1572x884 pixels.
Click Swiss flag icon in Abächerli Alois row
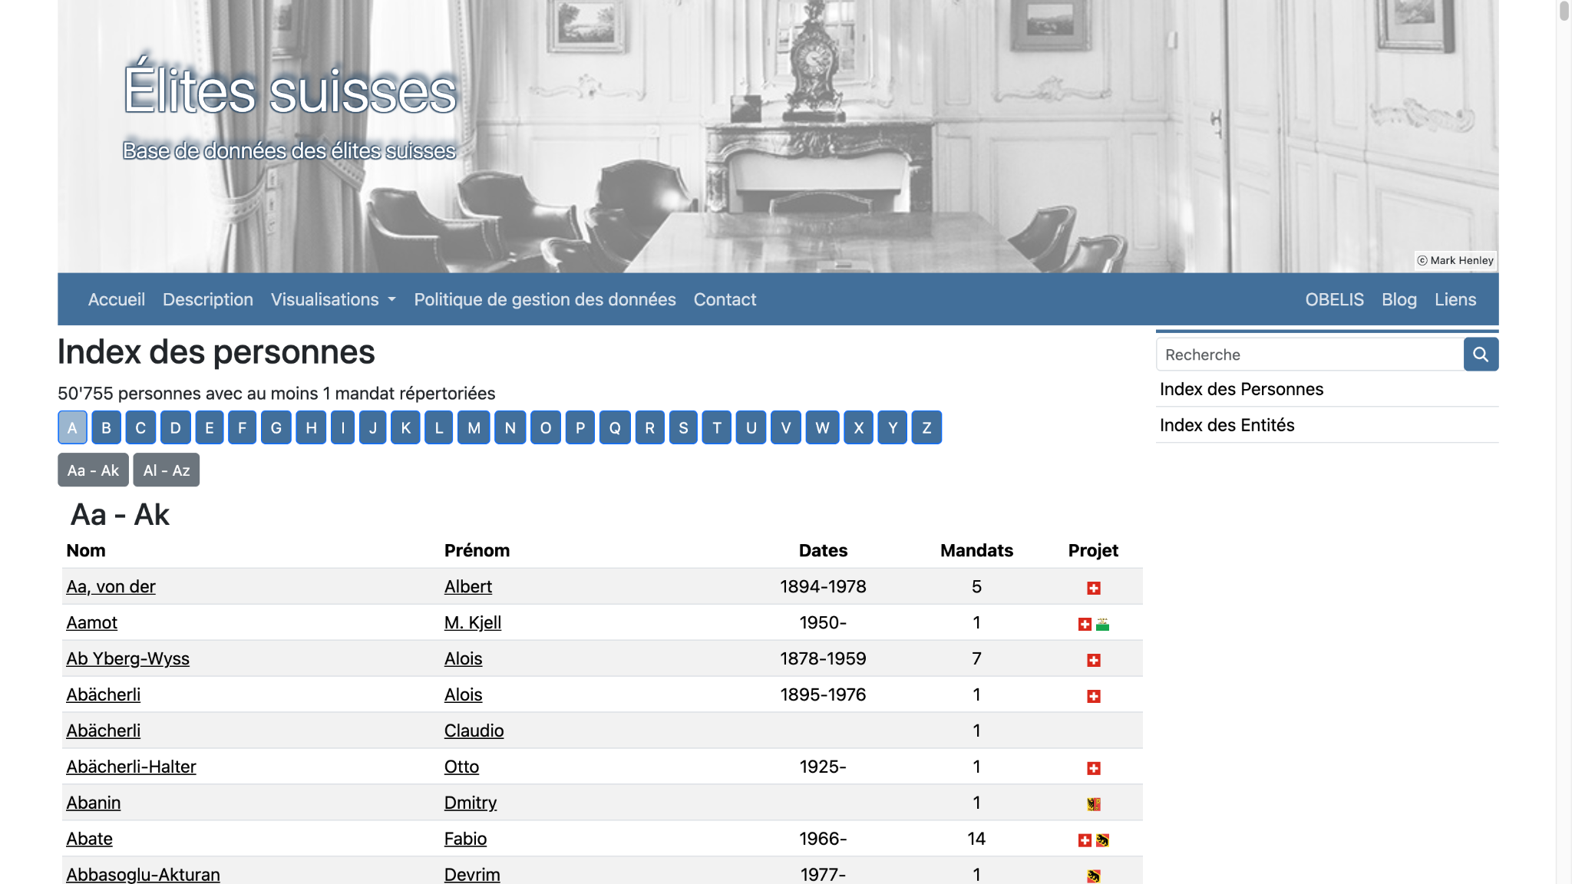(x=1094, y=696)
